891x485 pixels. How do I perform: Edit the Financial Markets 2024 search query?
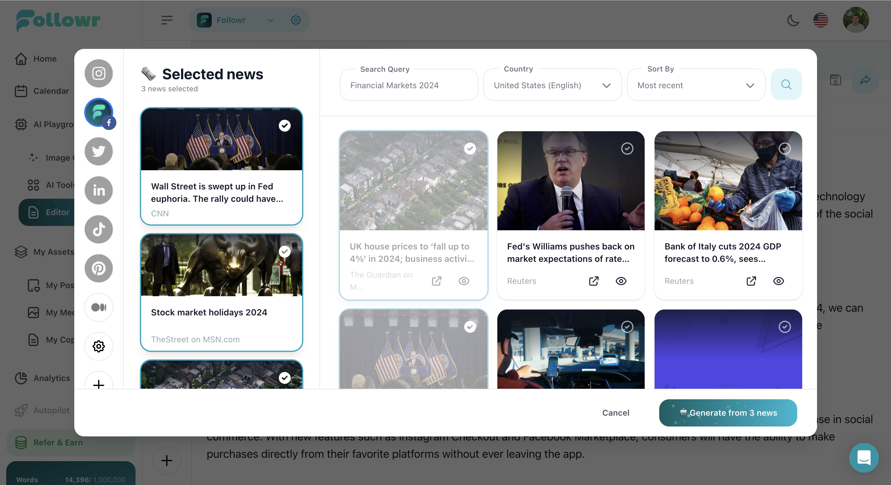tap(394, 85)
